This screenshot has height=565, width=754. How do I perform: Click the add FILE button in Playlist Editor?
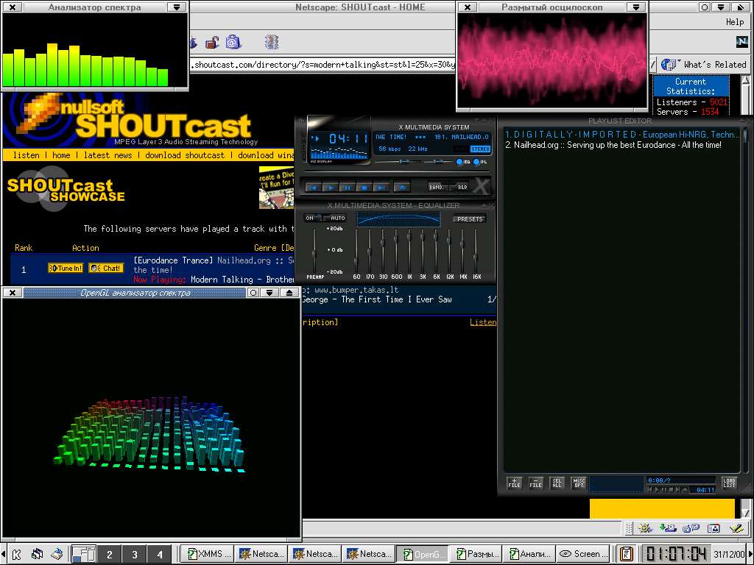tap(514, 483)
